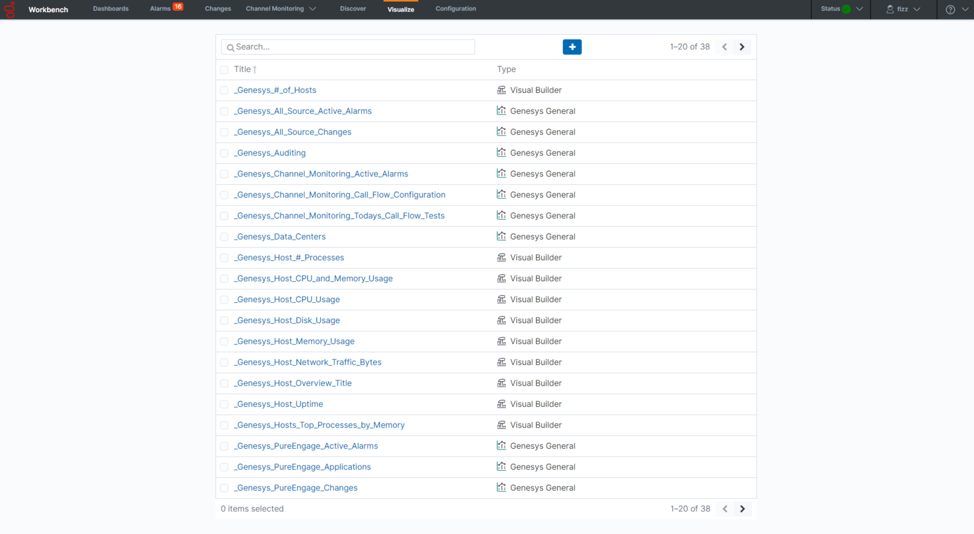Viewport: 974px width, 534px height.
Task: Click the help question mark icon
Action: (950, 9)
